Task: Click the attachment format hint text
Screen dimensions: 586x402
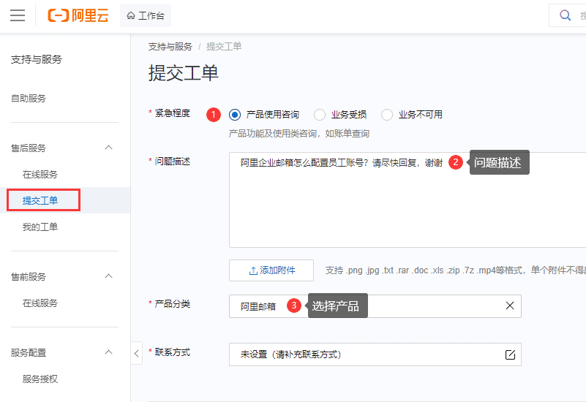Action: click(x=455, y=270)
